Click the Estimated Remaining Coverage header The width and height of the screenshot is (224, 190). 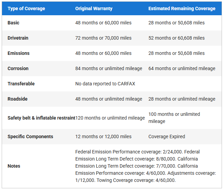coord(182,8)
